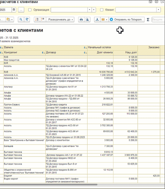Save the report with the download icon
Screen dimensions: 165x189
click(x=97, y=20)
